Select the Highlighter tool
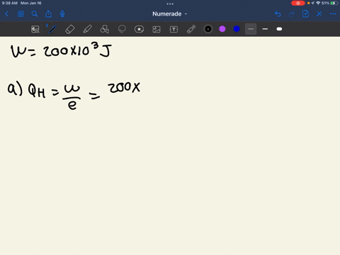 (87, 29)
